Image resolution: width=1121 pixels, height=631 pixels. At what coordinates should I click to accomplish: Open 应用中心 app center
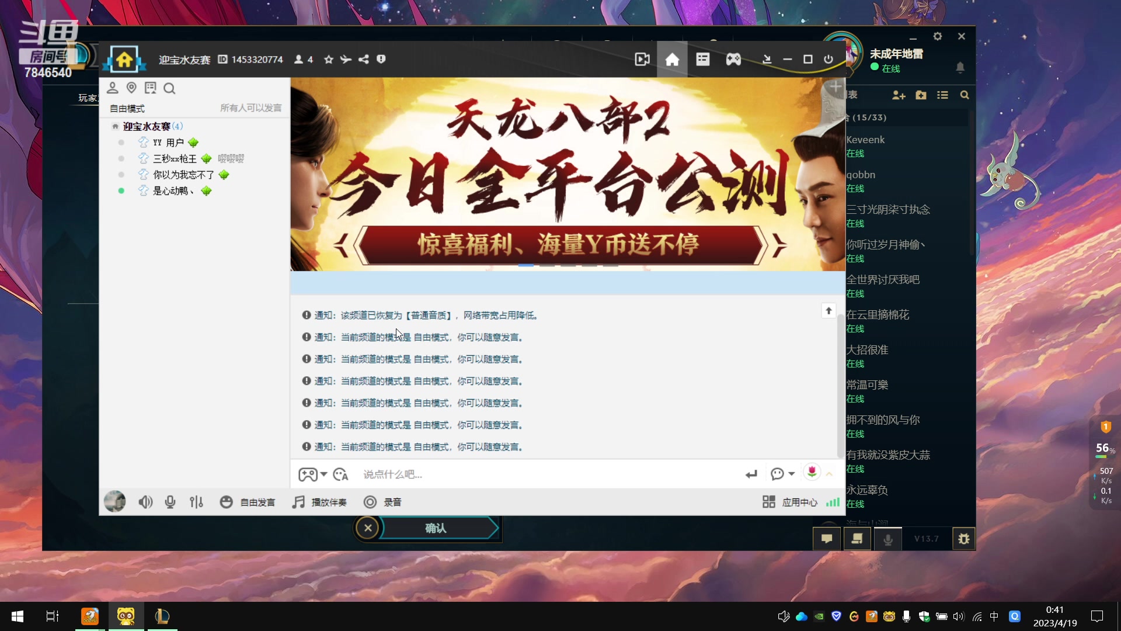[x=789, y=502]
